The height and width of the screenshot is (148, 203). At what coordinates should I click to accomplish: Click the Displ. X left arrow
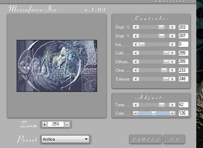pyautogui.click(x=136, y=27)
